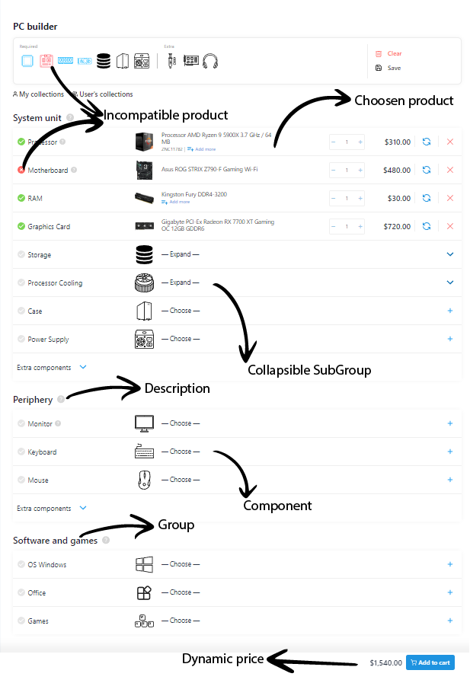
Task: Select the Storage disks icon in the builder bar
Action: 104,59
